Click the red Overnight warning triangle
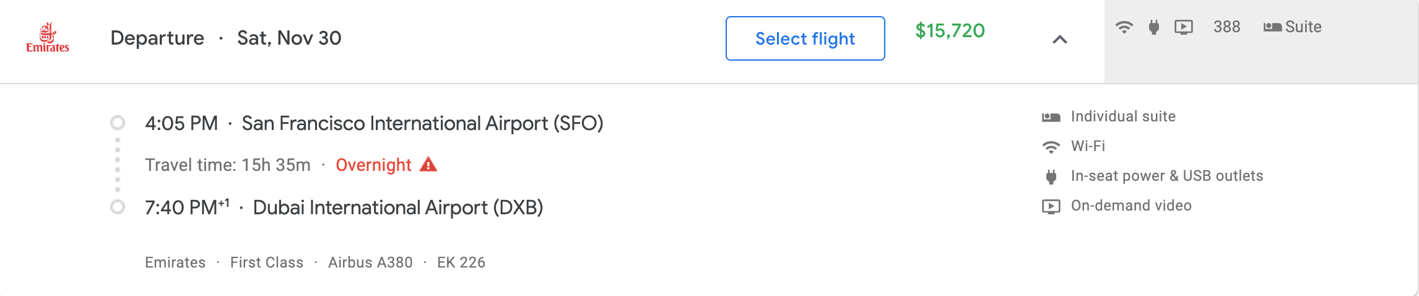This screenshot has height=296, width=1419. [428, 165]
